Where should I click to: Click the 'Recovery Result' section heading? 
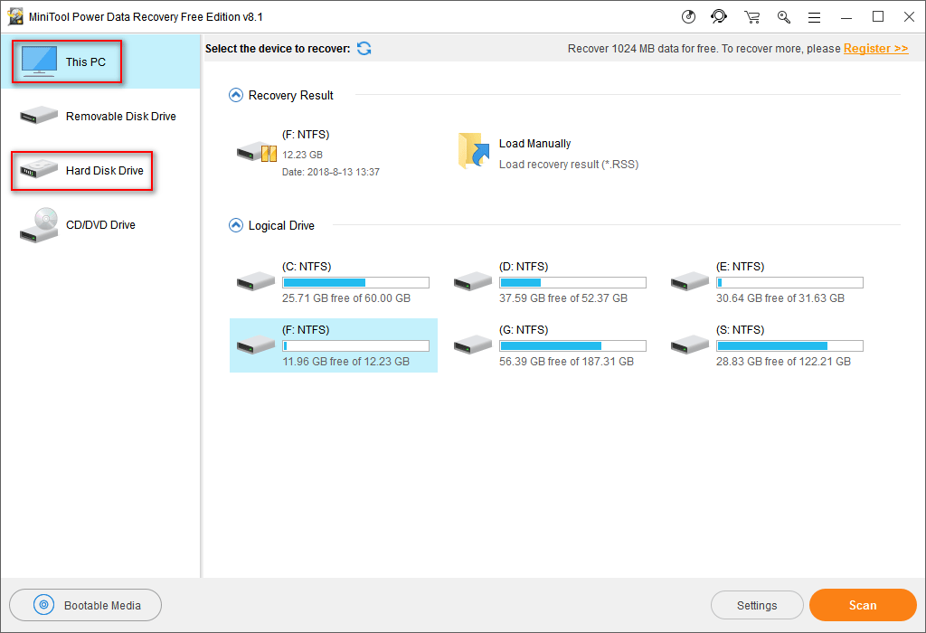pos(290,95)
